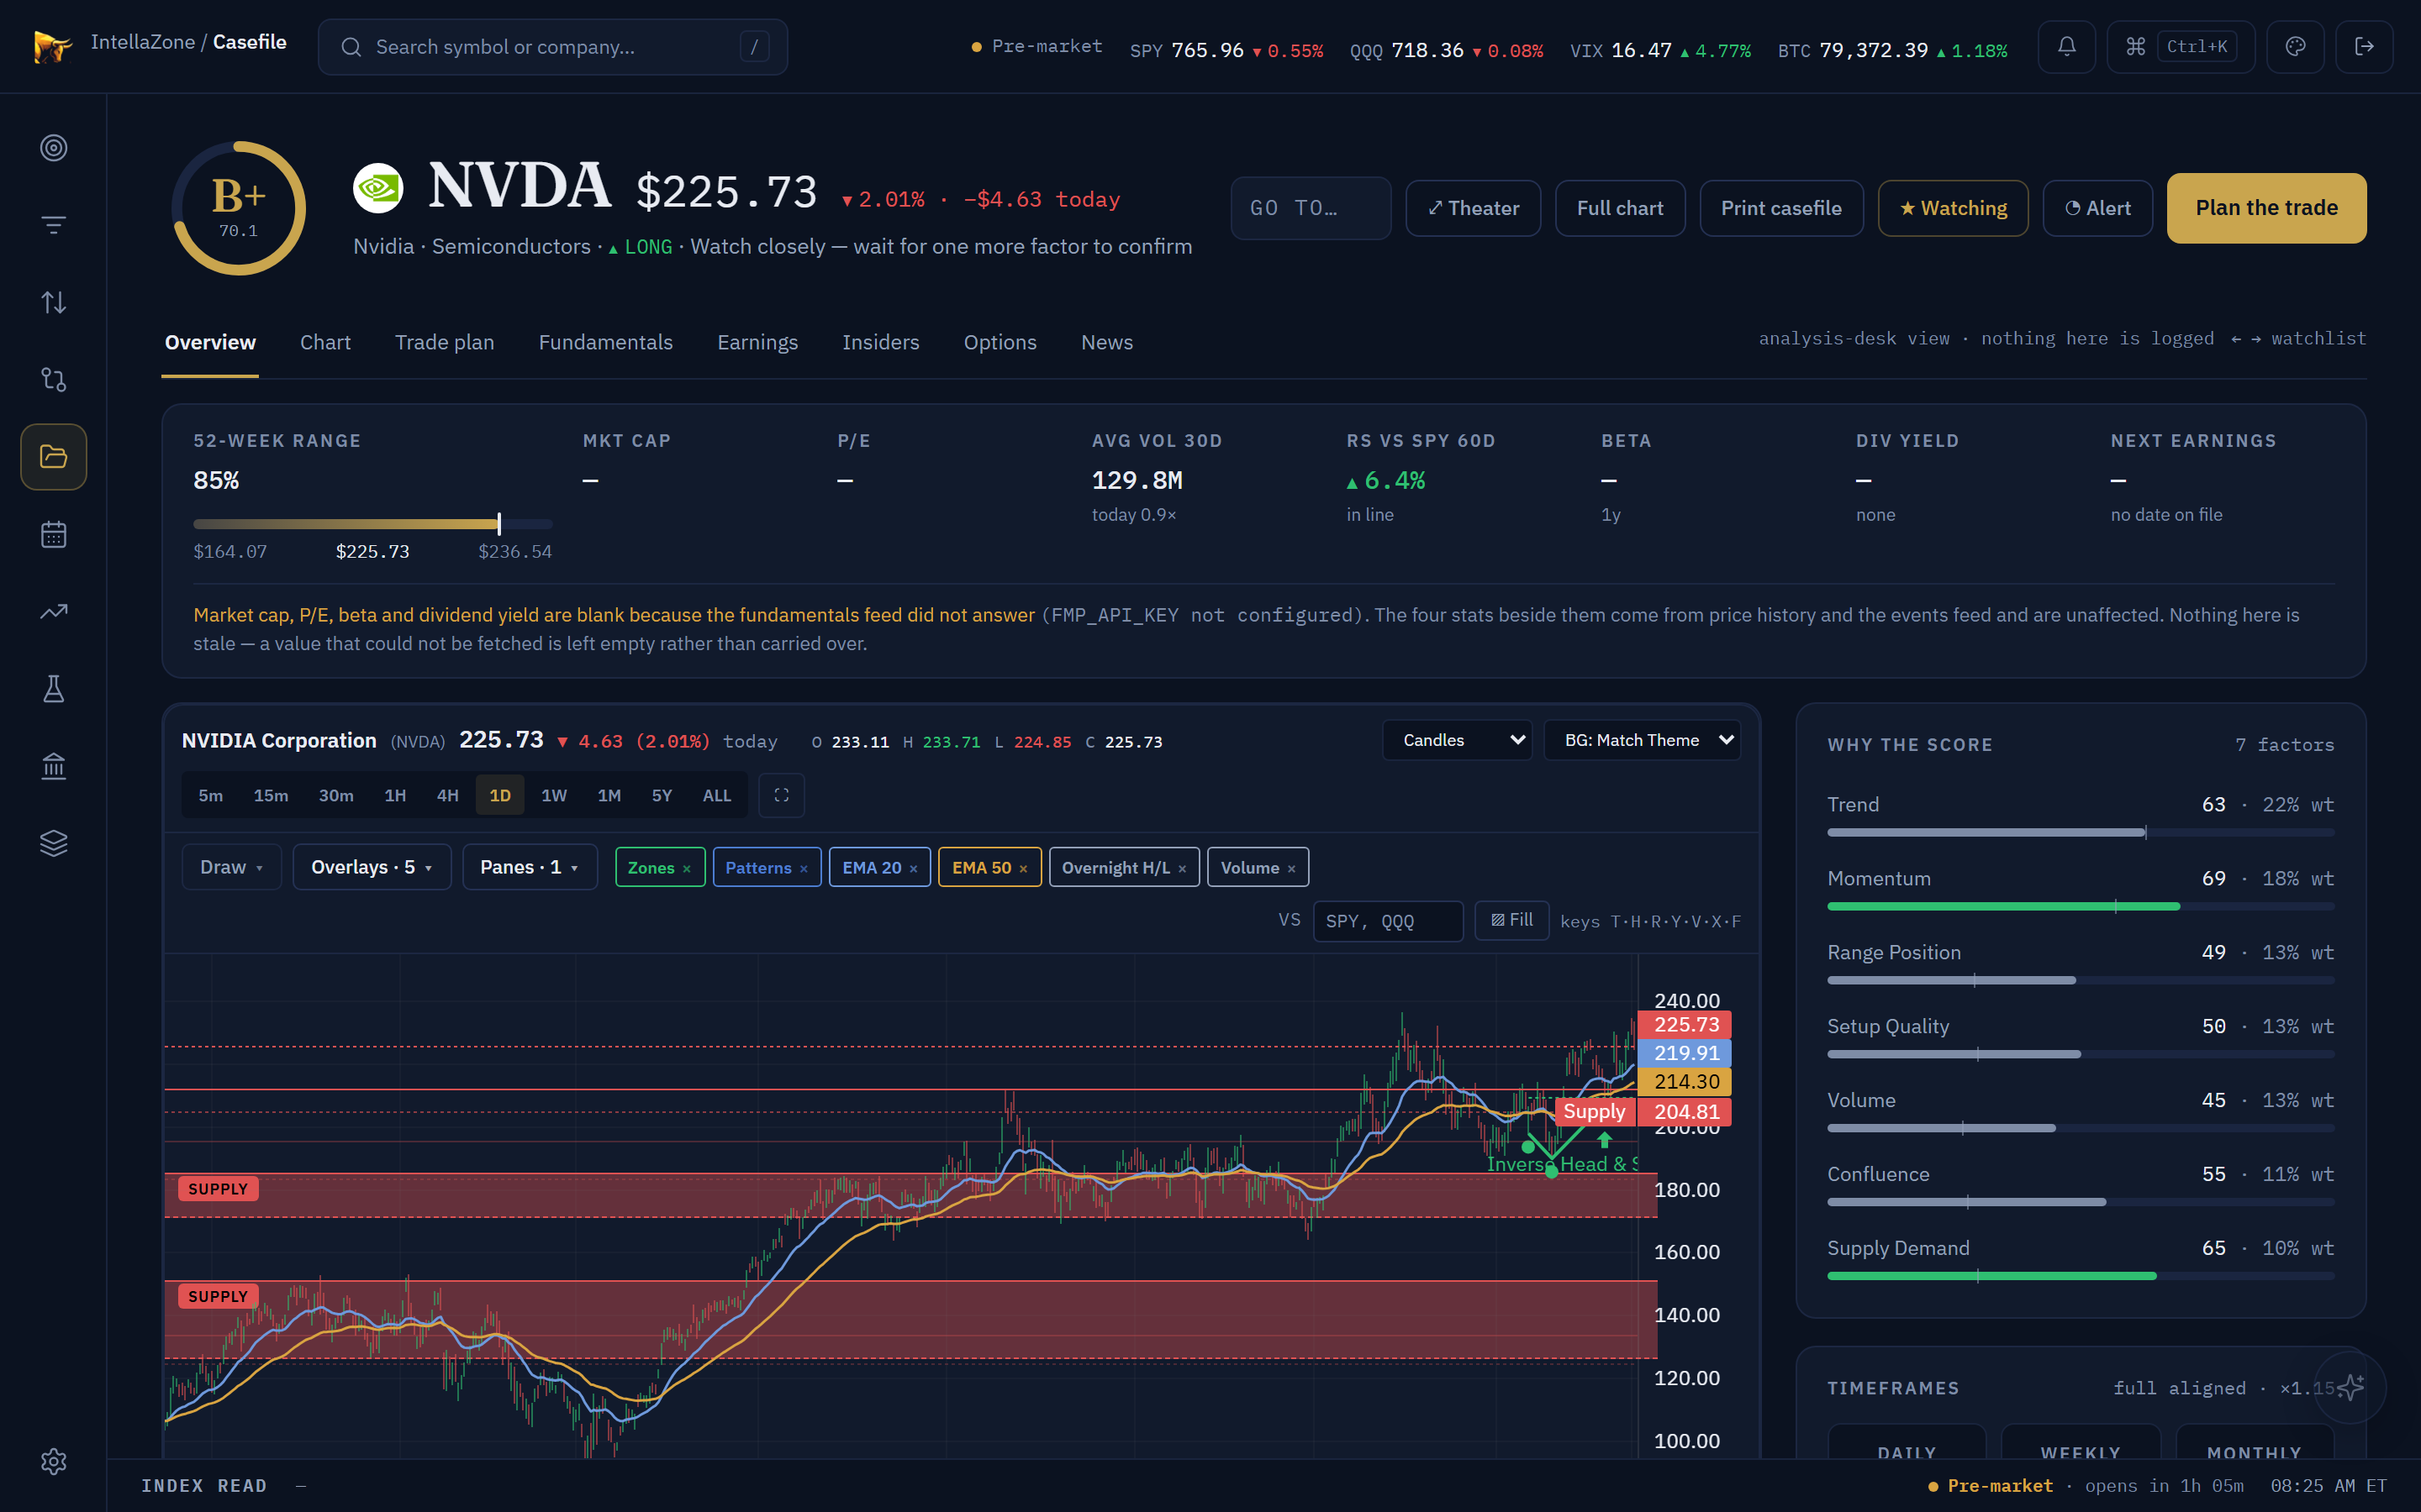Open the Draw tools dropdown
2421x1512 pixels.
pos(231,867)
